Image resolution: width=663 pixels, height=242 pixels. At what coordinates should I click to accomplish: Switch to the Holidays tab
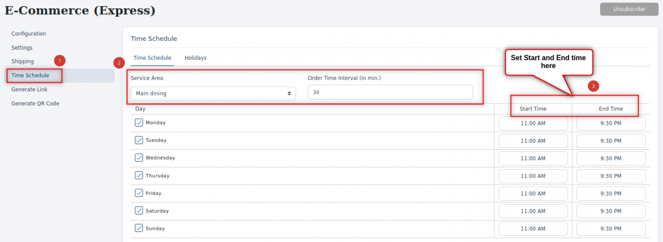(x=196, y=57)
